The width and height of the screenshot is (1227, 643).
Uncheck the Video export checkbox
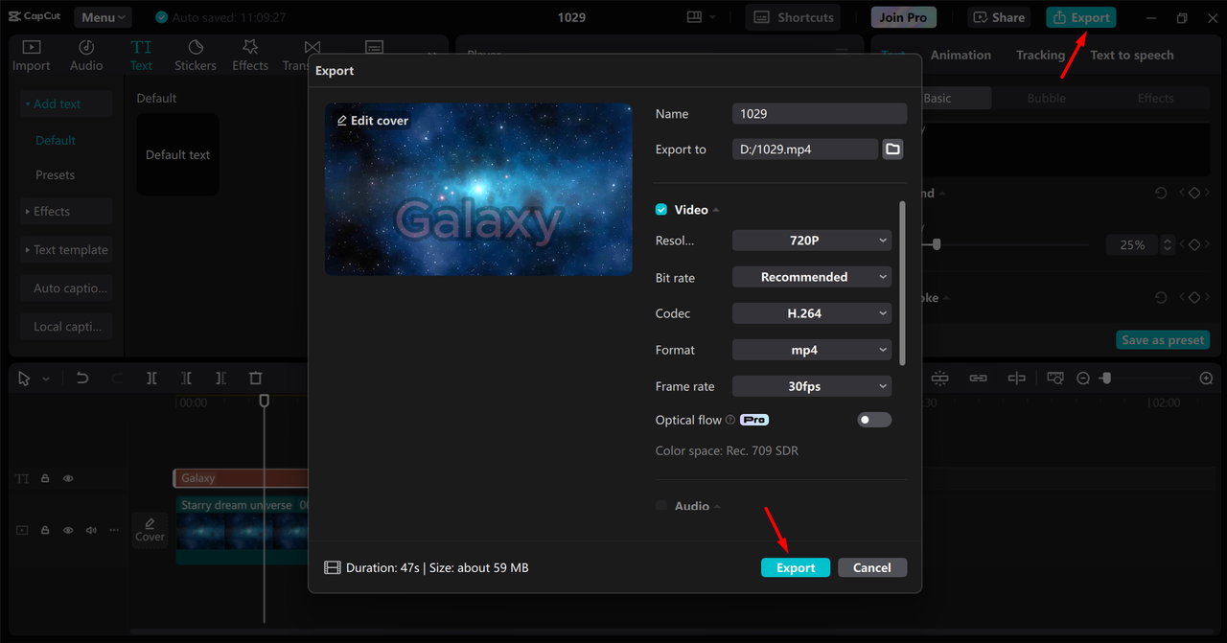(661, 210)
